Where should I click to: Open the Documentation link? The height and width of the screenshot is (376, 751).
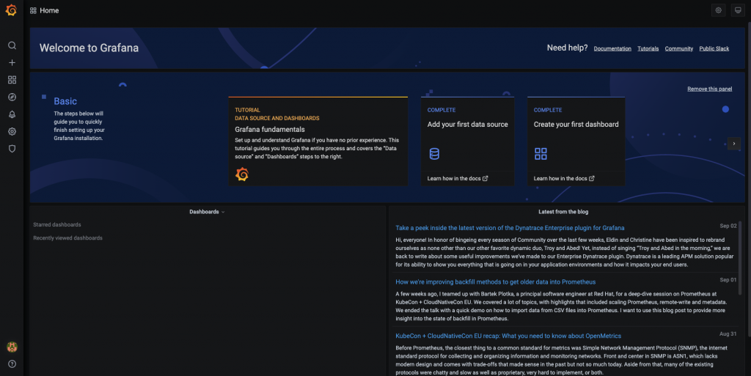pyautogui.click(x=612, y=49)
